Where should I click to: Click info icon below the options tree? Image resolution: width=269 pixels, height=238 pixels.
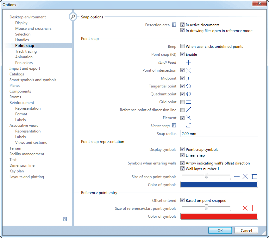tap(65, 219)
